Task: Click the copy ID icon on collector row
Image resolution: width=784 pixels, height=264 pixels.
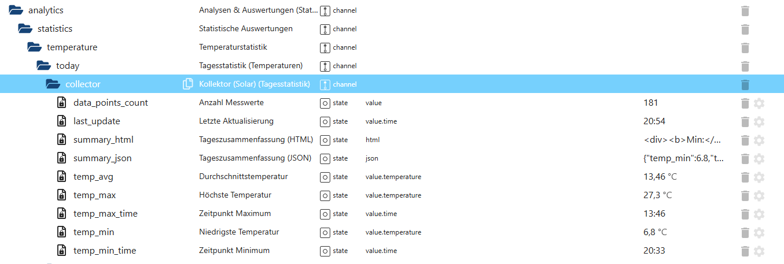Action: pos(187,84)
